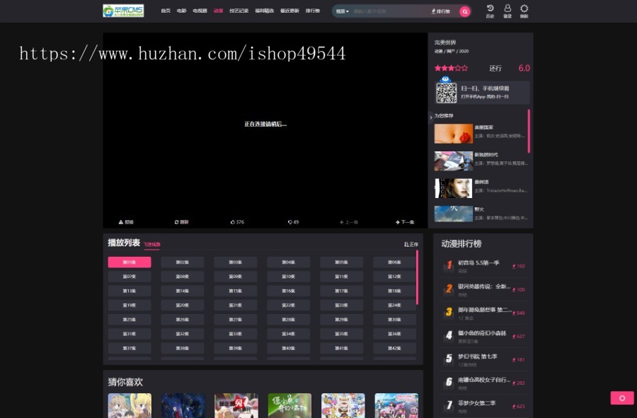Click the next episode (下一集) button

406,222
